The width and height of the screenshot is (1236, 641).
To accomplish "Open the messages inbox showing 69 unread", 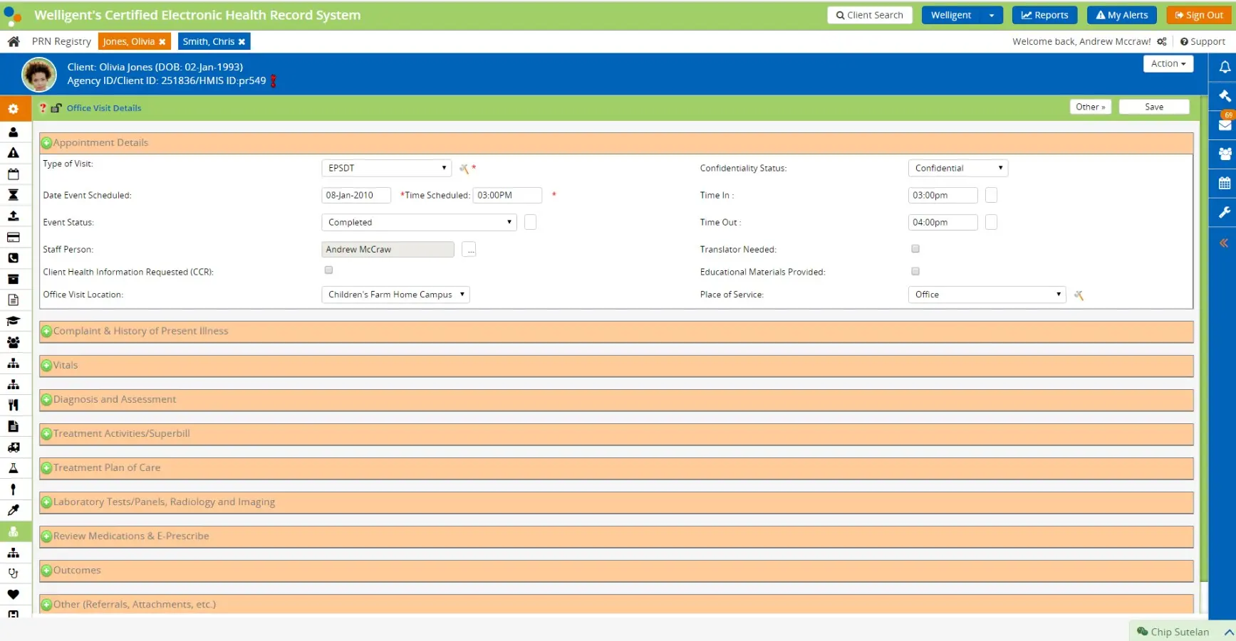I will [x=1225, y=125].
